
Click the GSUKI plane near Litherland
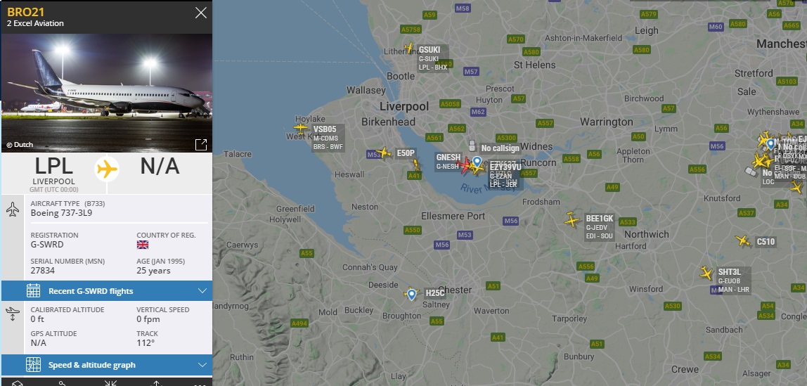408,49
